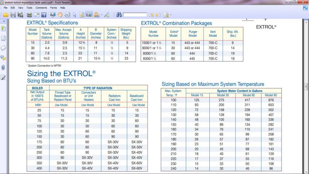Image resolution: width=309 pixels, height=174 pixels.
Task: Click the Find Previous arrow icon
Action: pyautogui.click(x=151, y=15)
